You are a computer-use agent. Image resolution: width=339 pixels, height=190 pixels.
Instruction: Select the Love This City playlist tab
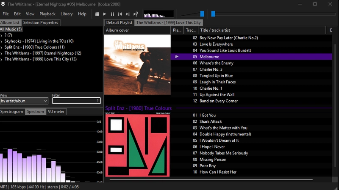pos(168,22)
